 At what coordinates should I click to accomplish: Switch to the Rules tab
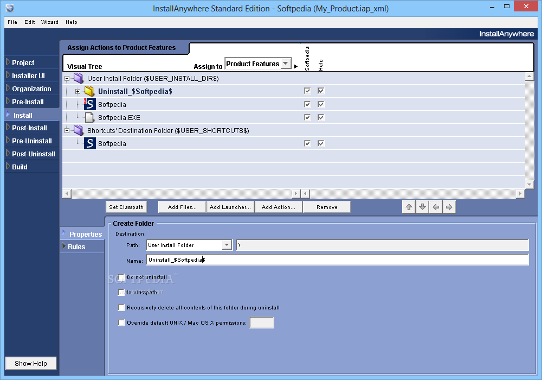[x=82, y=247]
